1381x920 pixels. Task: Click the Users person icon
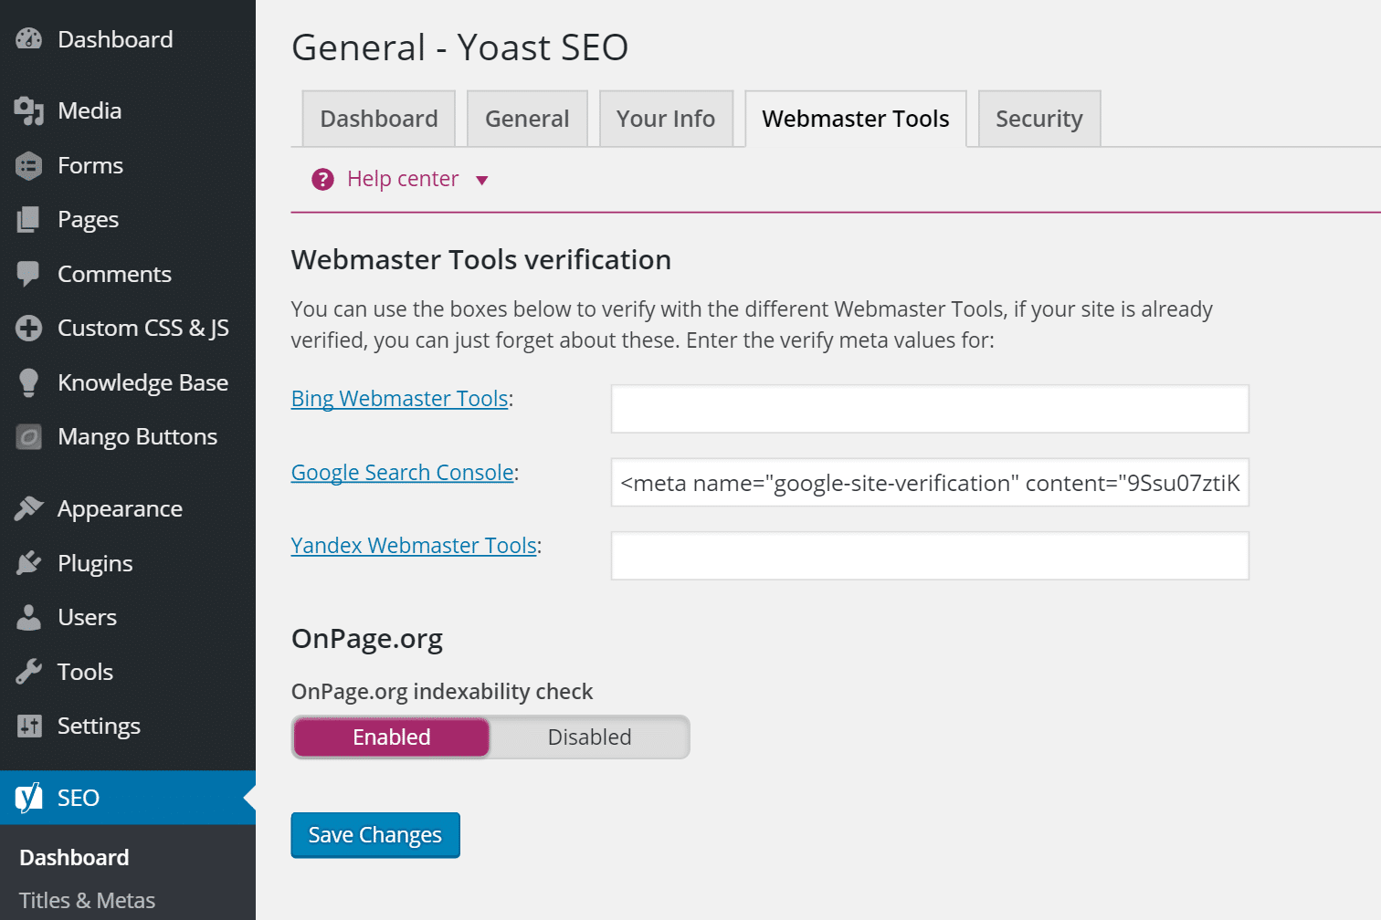(29, 617)
